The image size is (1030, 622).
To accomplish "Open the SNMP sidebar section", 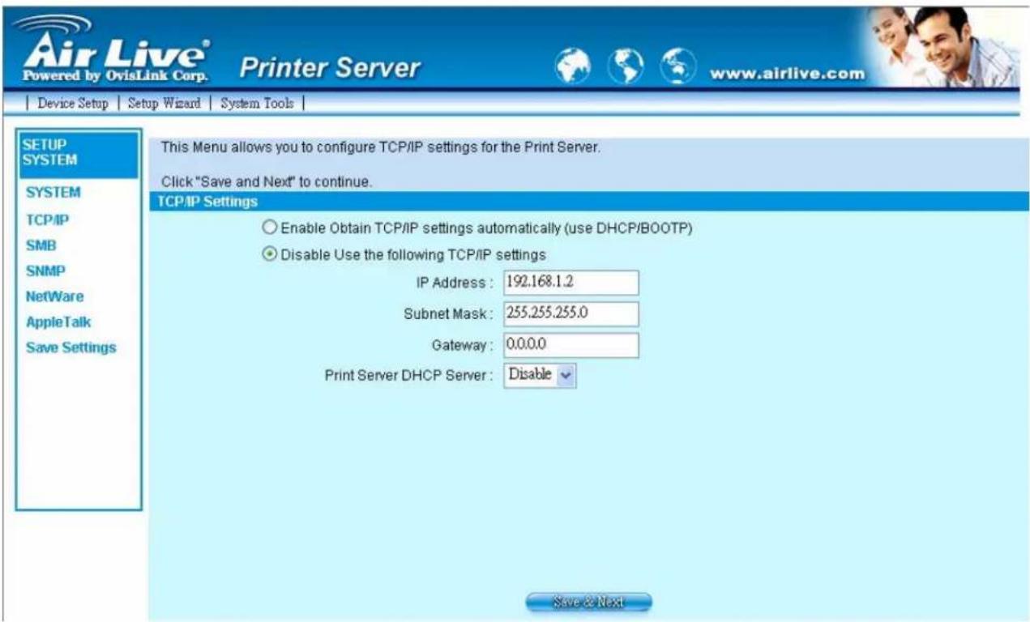I will 45,271.
